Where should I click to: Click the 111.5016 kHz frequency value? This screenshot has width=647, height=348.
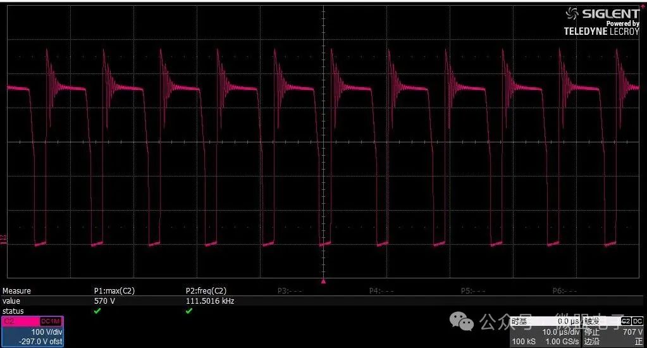(x=210, y=301)
